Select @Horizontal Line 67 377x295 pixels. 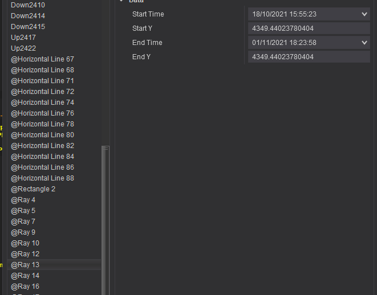point(42,59)
